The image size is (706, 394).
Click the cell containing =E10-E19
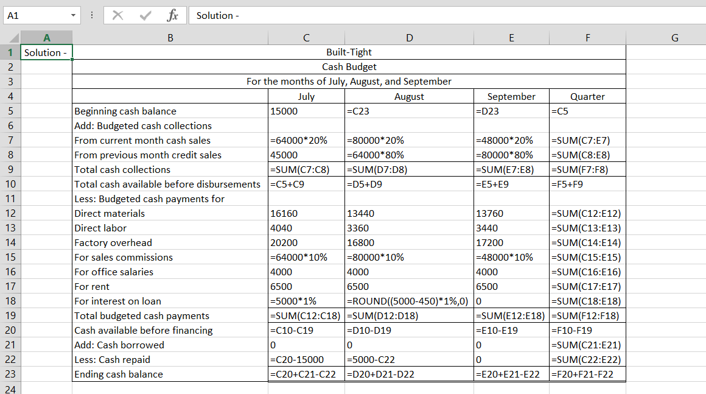(511, 330)
